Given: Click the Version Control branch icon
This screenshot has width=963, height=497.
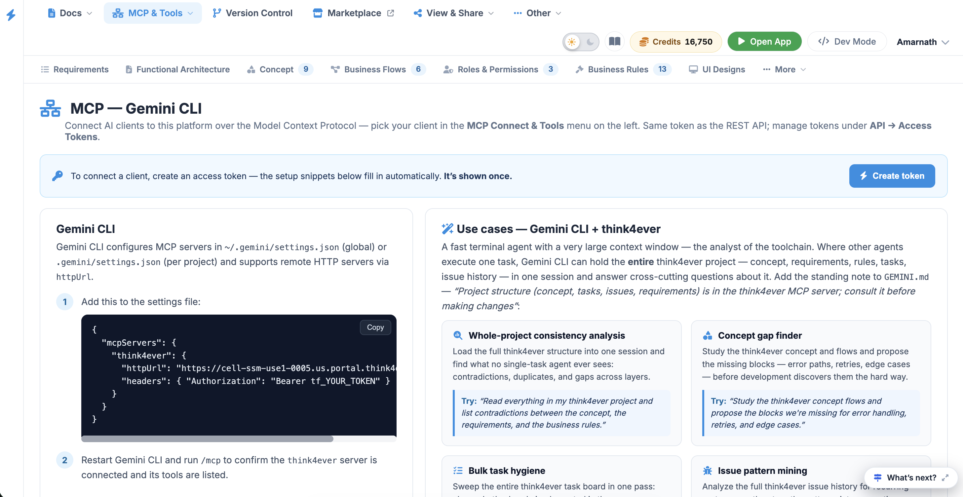Looking at the screenshot, I should pyautogui.click(x=216, y=13).
